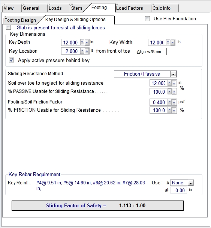Enable Slab is present to resist sliding

(9, 27)
